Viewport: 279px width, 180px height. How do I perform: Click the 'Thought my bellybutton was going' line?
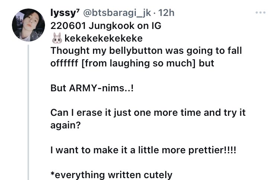(146, 51)
